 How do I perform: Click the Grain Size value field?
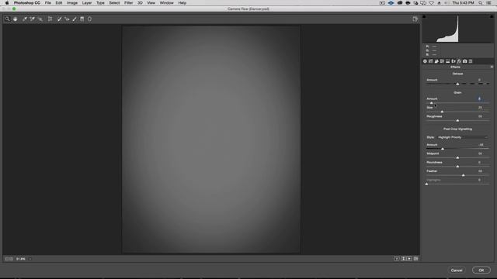click(x=481, y=108)
